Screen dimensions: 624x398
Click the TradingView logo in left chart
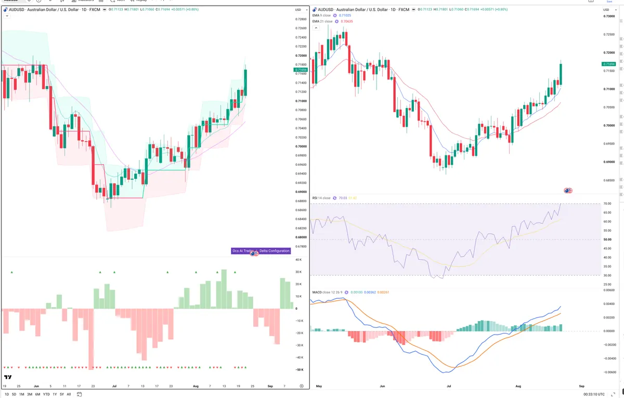[x=8, y=377]
